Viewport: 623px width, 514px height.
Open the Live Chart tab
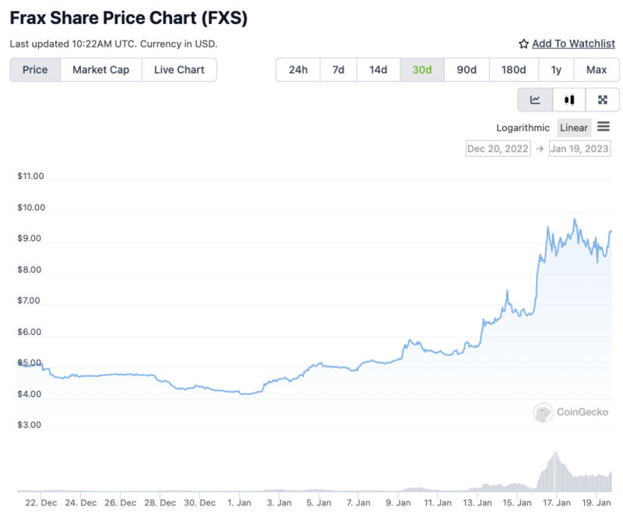pyautogui.click(x=179, y=69)
